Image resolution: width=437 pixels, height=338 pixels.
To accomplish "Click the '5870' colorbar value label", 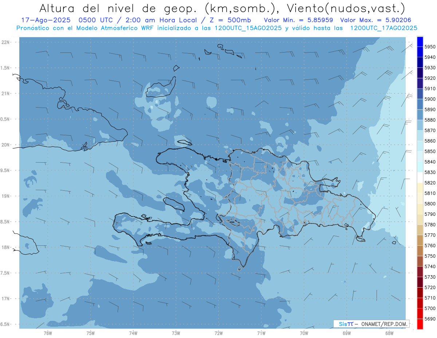I will (430, 131).
